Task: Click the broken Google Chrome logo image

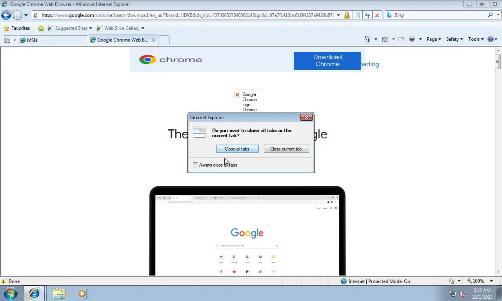Action: pyautogui.click(x=247, y=101)
